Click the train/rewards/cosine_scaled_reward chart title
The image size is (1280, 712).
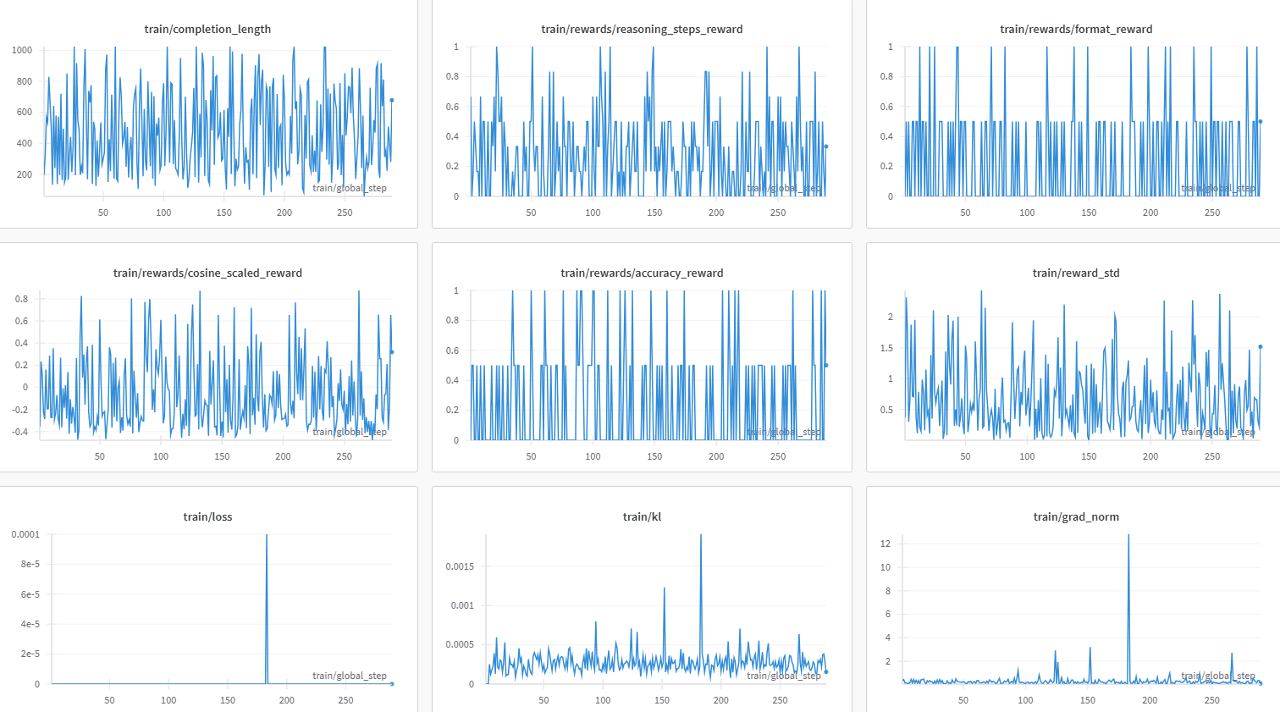point(207,273)
